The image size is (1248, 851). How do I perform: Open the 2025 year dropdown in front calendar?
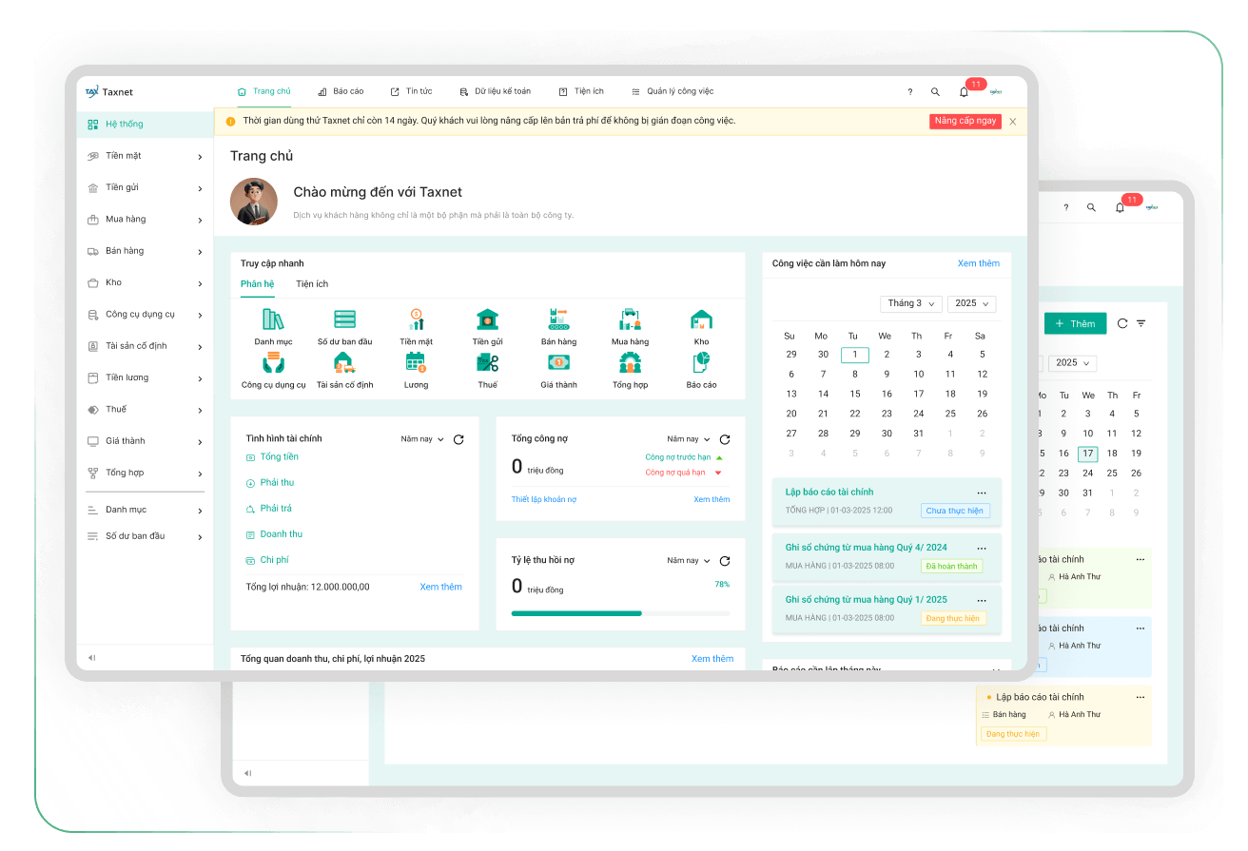972,303
